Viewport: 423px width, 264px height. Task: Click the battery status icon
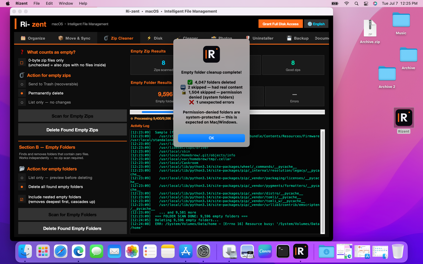(335, 4)
